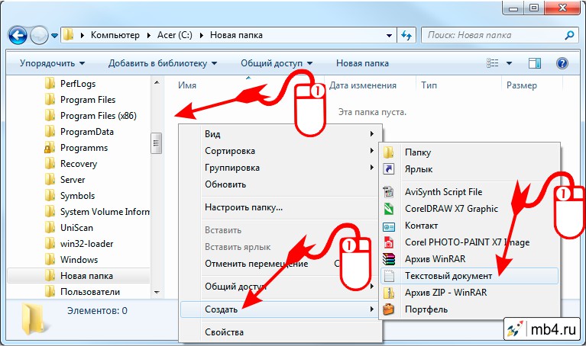
Task: Click the navigation pane scroll down arrow
Action: pyautogui.click(x=157, y=293)
